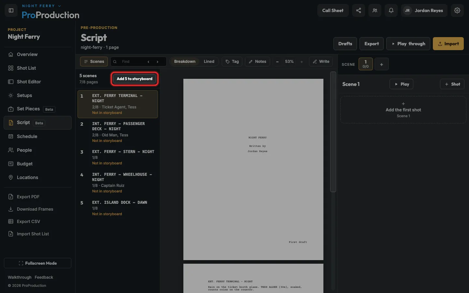The width and height of the screenshot is (469, 293).
Task: Zoom in the script view
Action: click(x=302, y=62)
